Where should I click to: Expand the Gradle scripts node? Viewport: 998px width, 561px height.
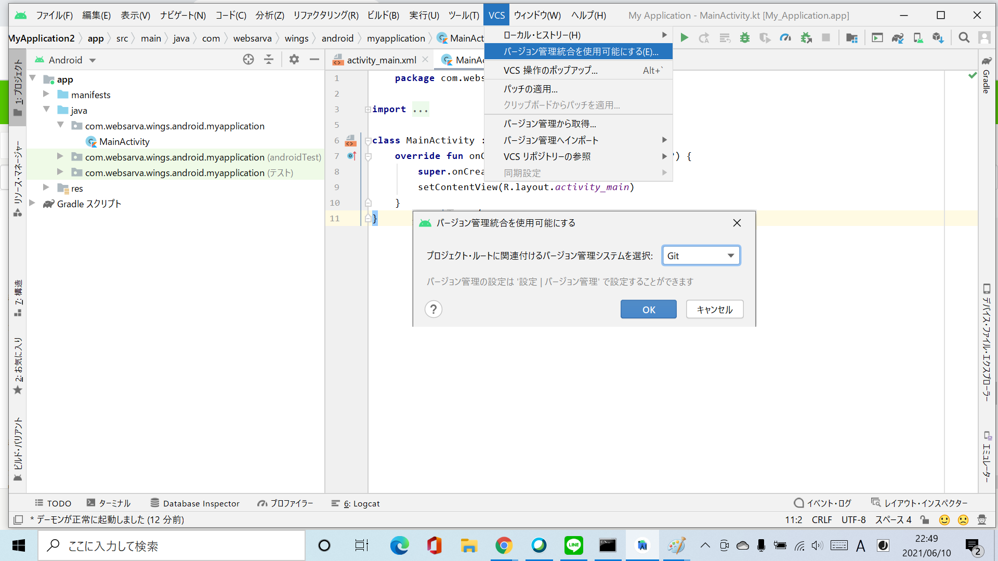pos(32,204)
